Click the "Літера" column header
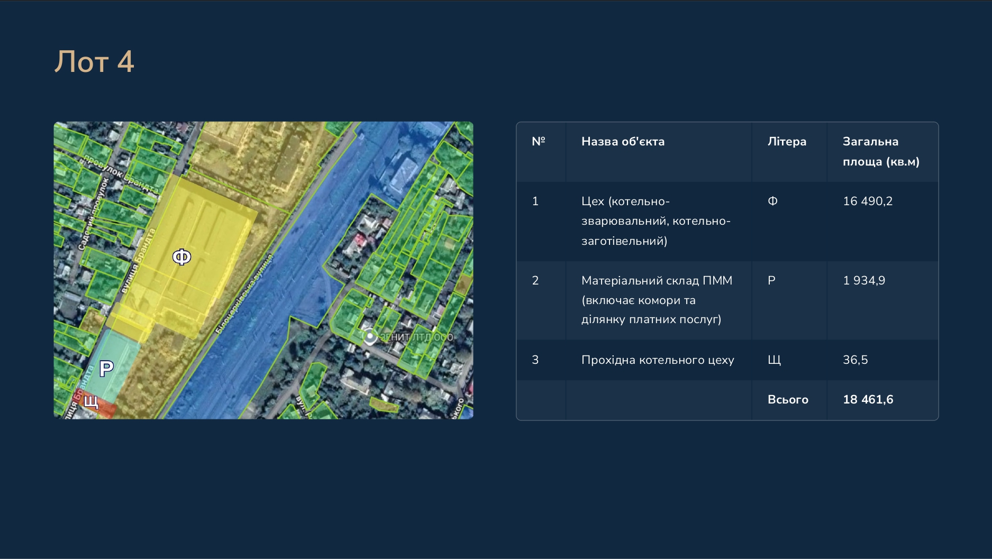 (x=787, y=141)
